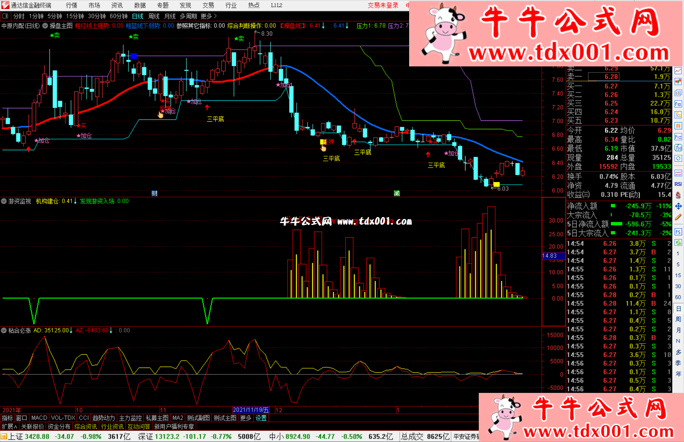Click the orange report document icon

[678, 126]
